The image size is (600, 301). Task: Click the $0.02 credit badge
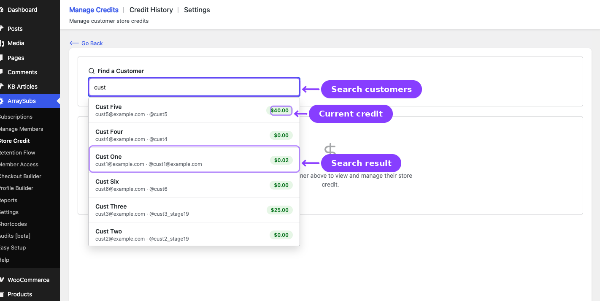click(281, 160)
